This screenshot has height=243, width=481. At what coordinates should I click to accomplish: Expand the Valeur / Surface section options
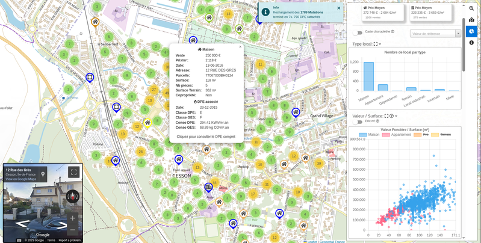click(x=396, y=116)
